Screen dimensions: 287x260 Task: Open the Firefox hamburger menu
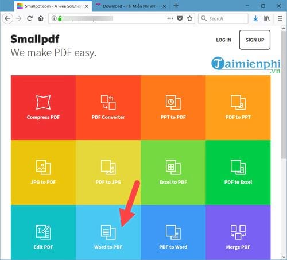pyautogui.click(x=280, y=18)
